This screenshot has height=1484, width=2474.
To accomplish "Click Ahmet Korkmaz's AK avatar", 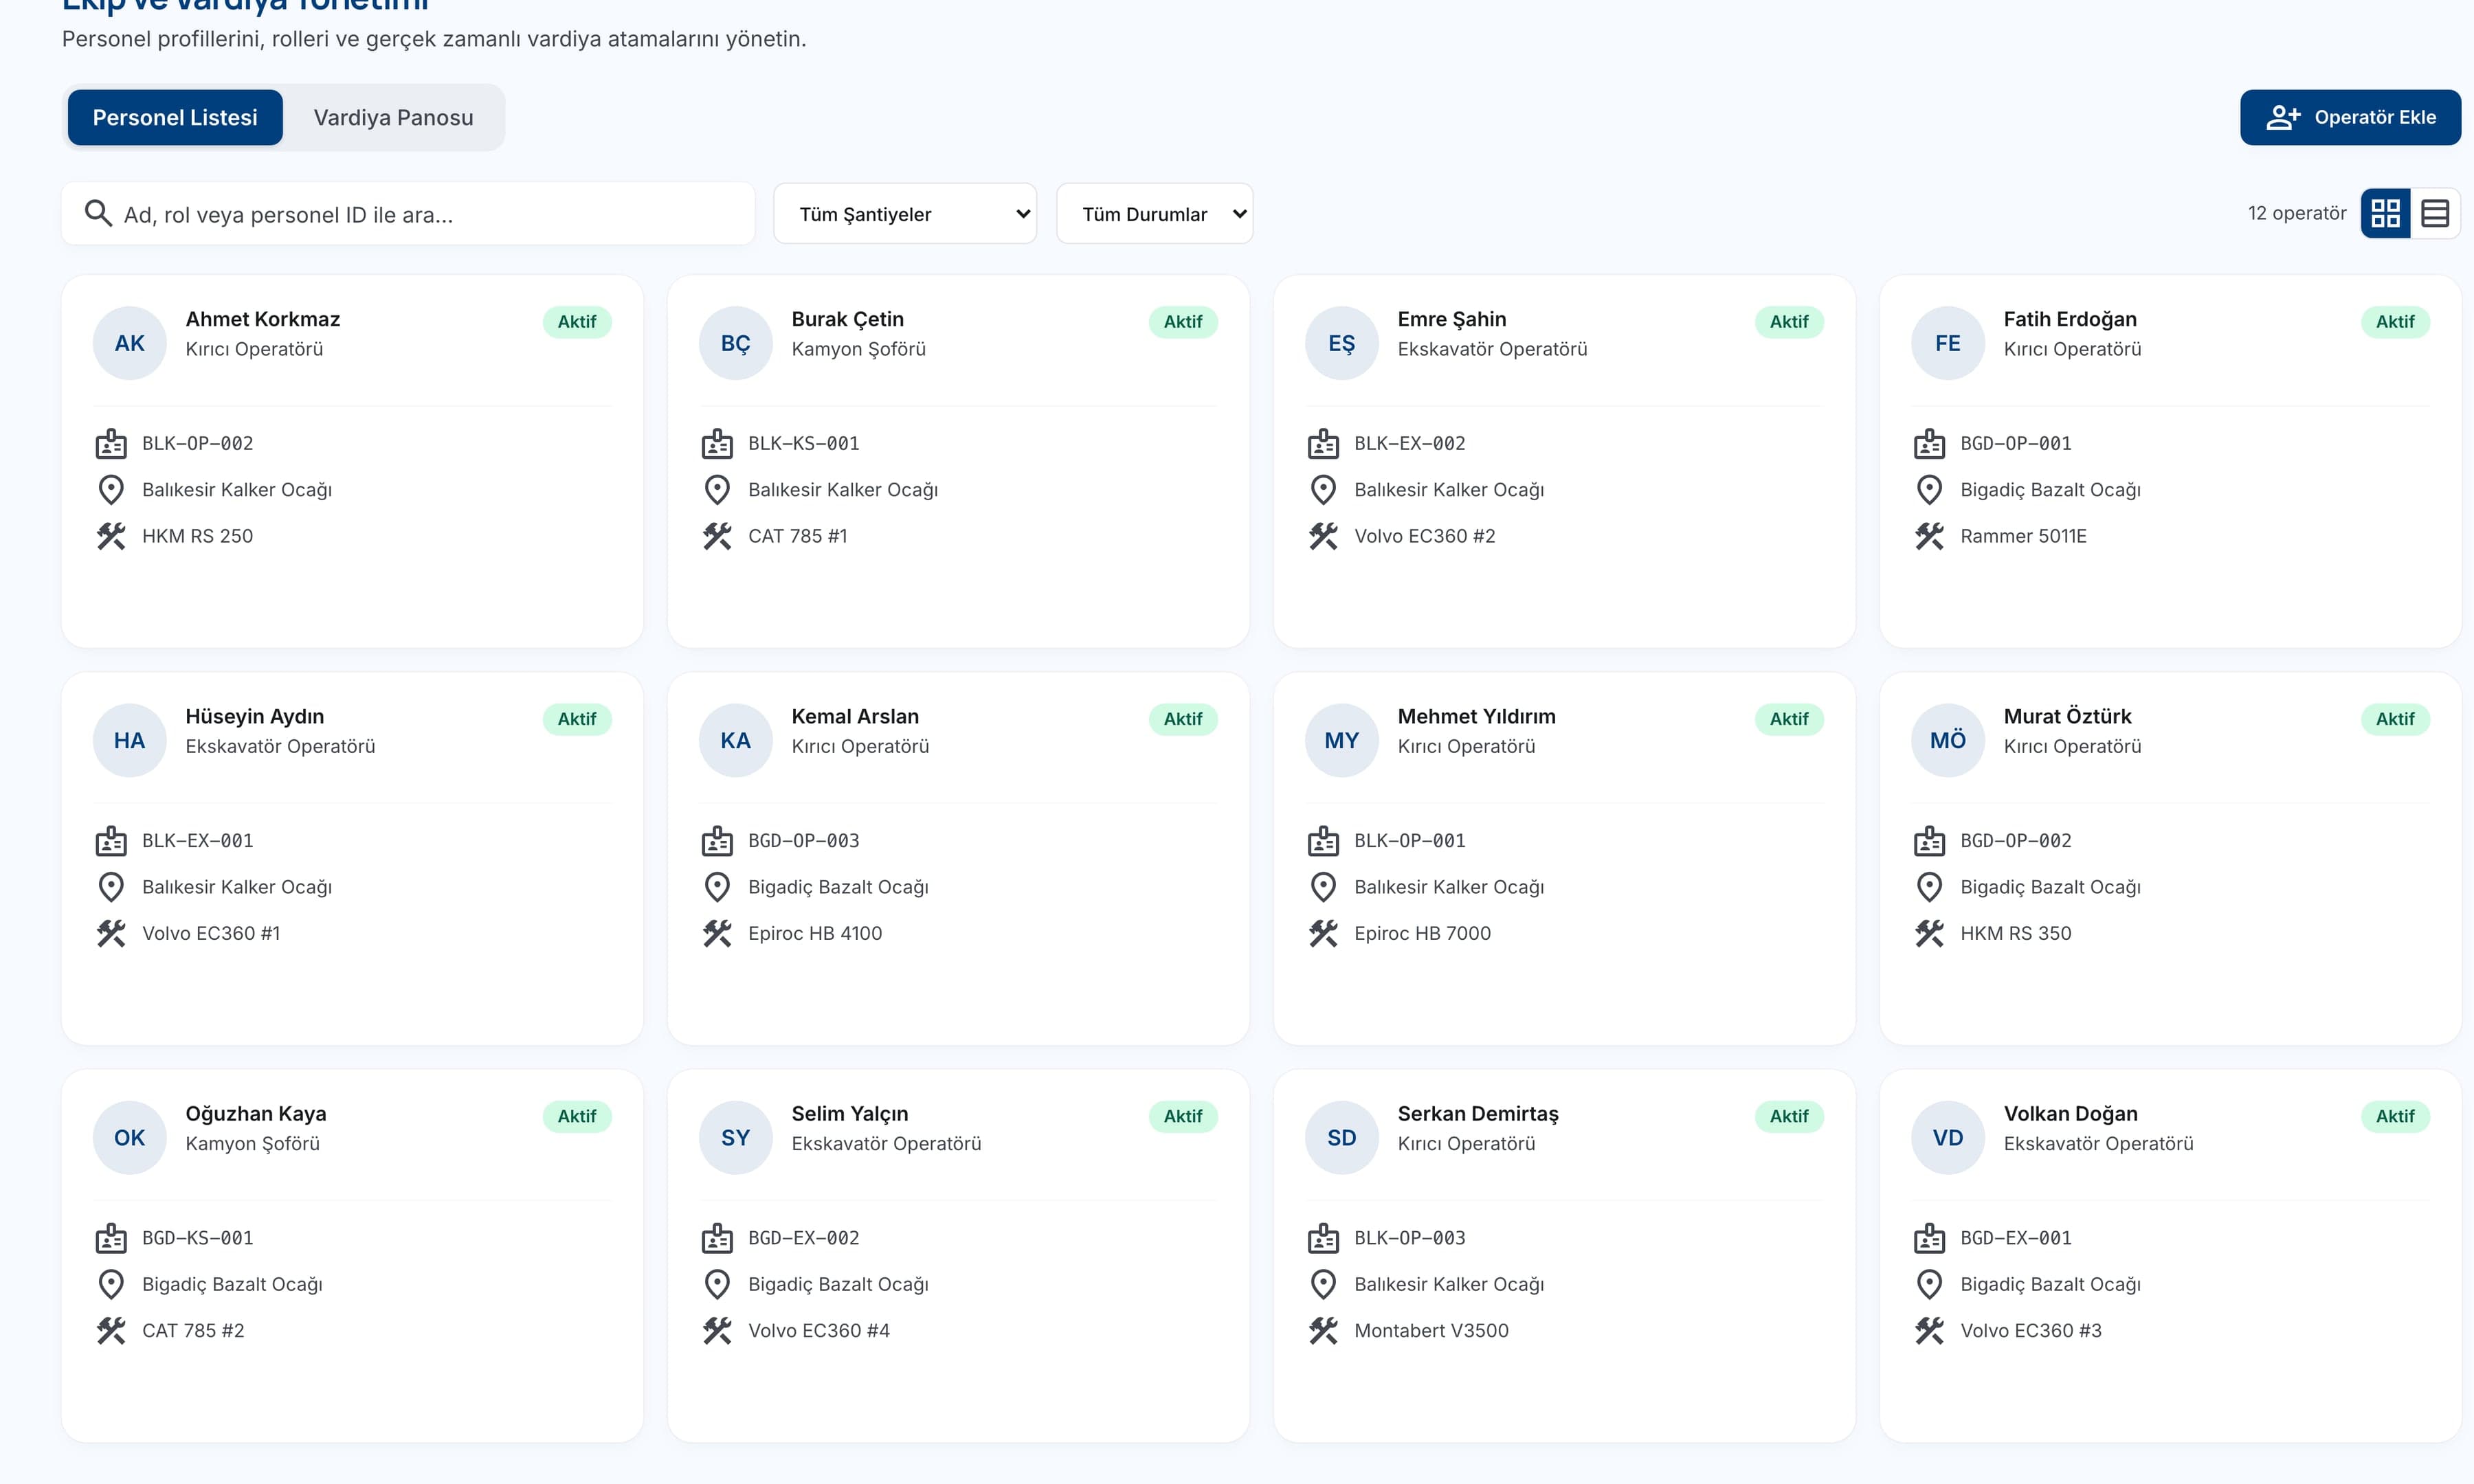I will pyautogui.click(x=129, y=343).
